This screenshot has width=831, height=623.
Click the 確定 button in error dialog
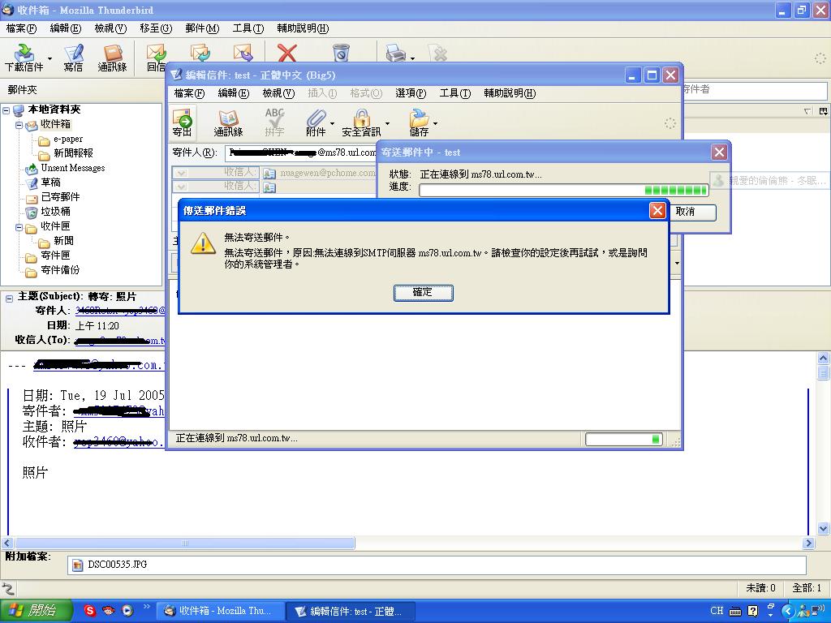click(x=423, y=292)
